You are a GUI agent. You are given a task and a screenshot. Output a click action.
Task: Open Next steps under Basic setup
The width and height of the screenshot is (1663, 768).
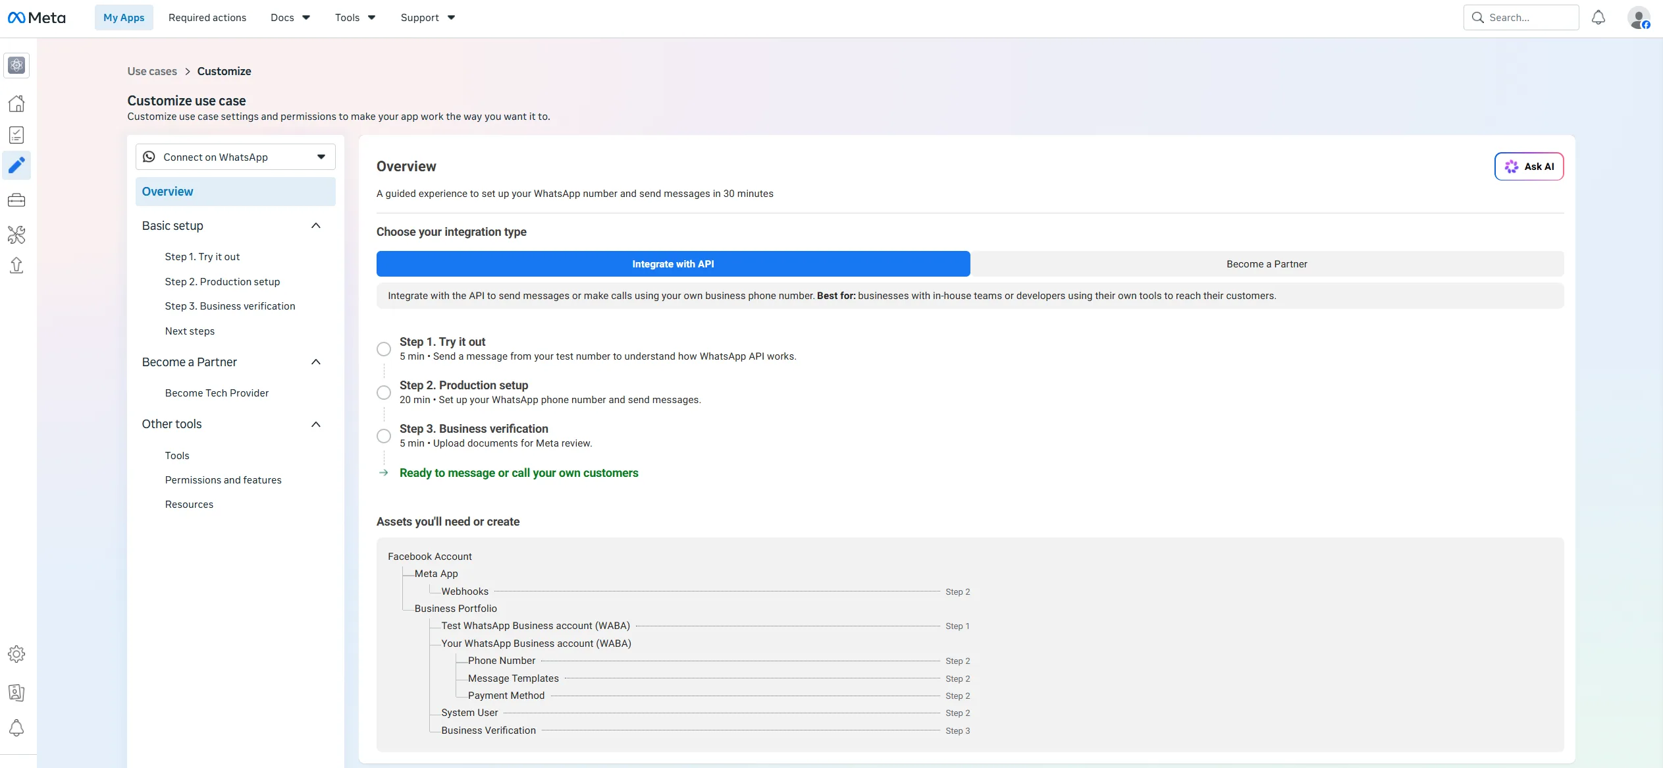[x=190, y=331]
